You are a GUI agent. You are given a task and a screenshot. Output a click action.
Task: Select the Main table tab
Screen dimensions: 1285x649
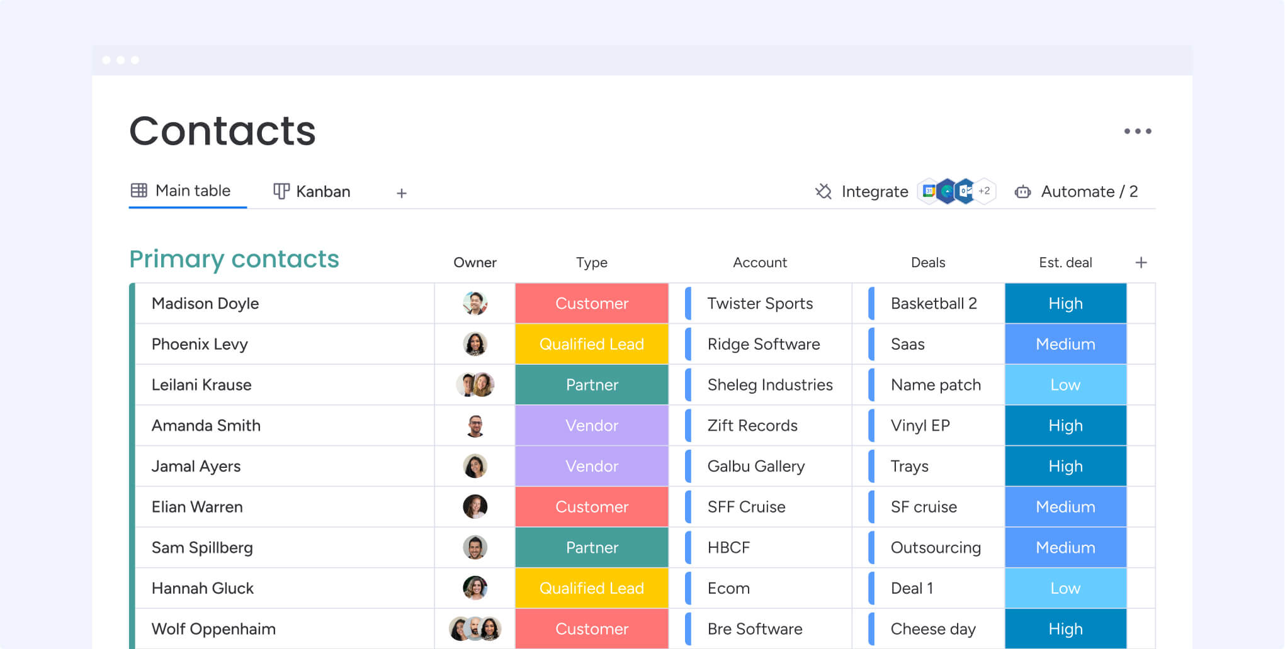click(181, 191)
